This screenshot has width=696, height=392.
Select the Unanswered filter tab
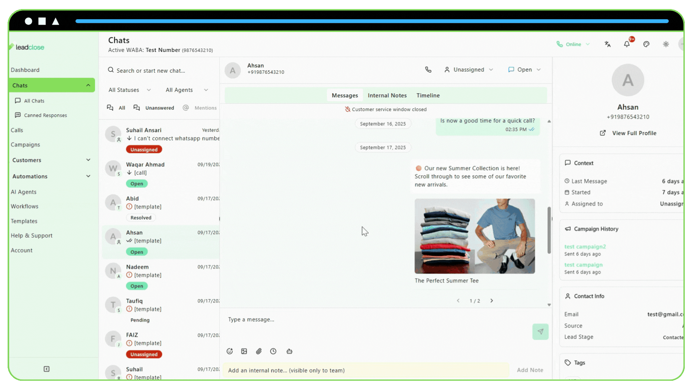pos(154,108)
